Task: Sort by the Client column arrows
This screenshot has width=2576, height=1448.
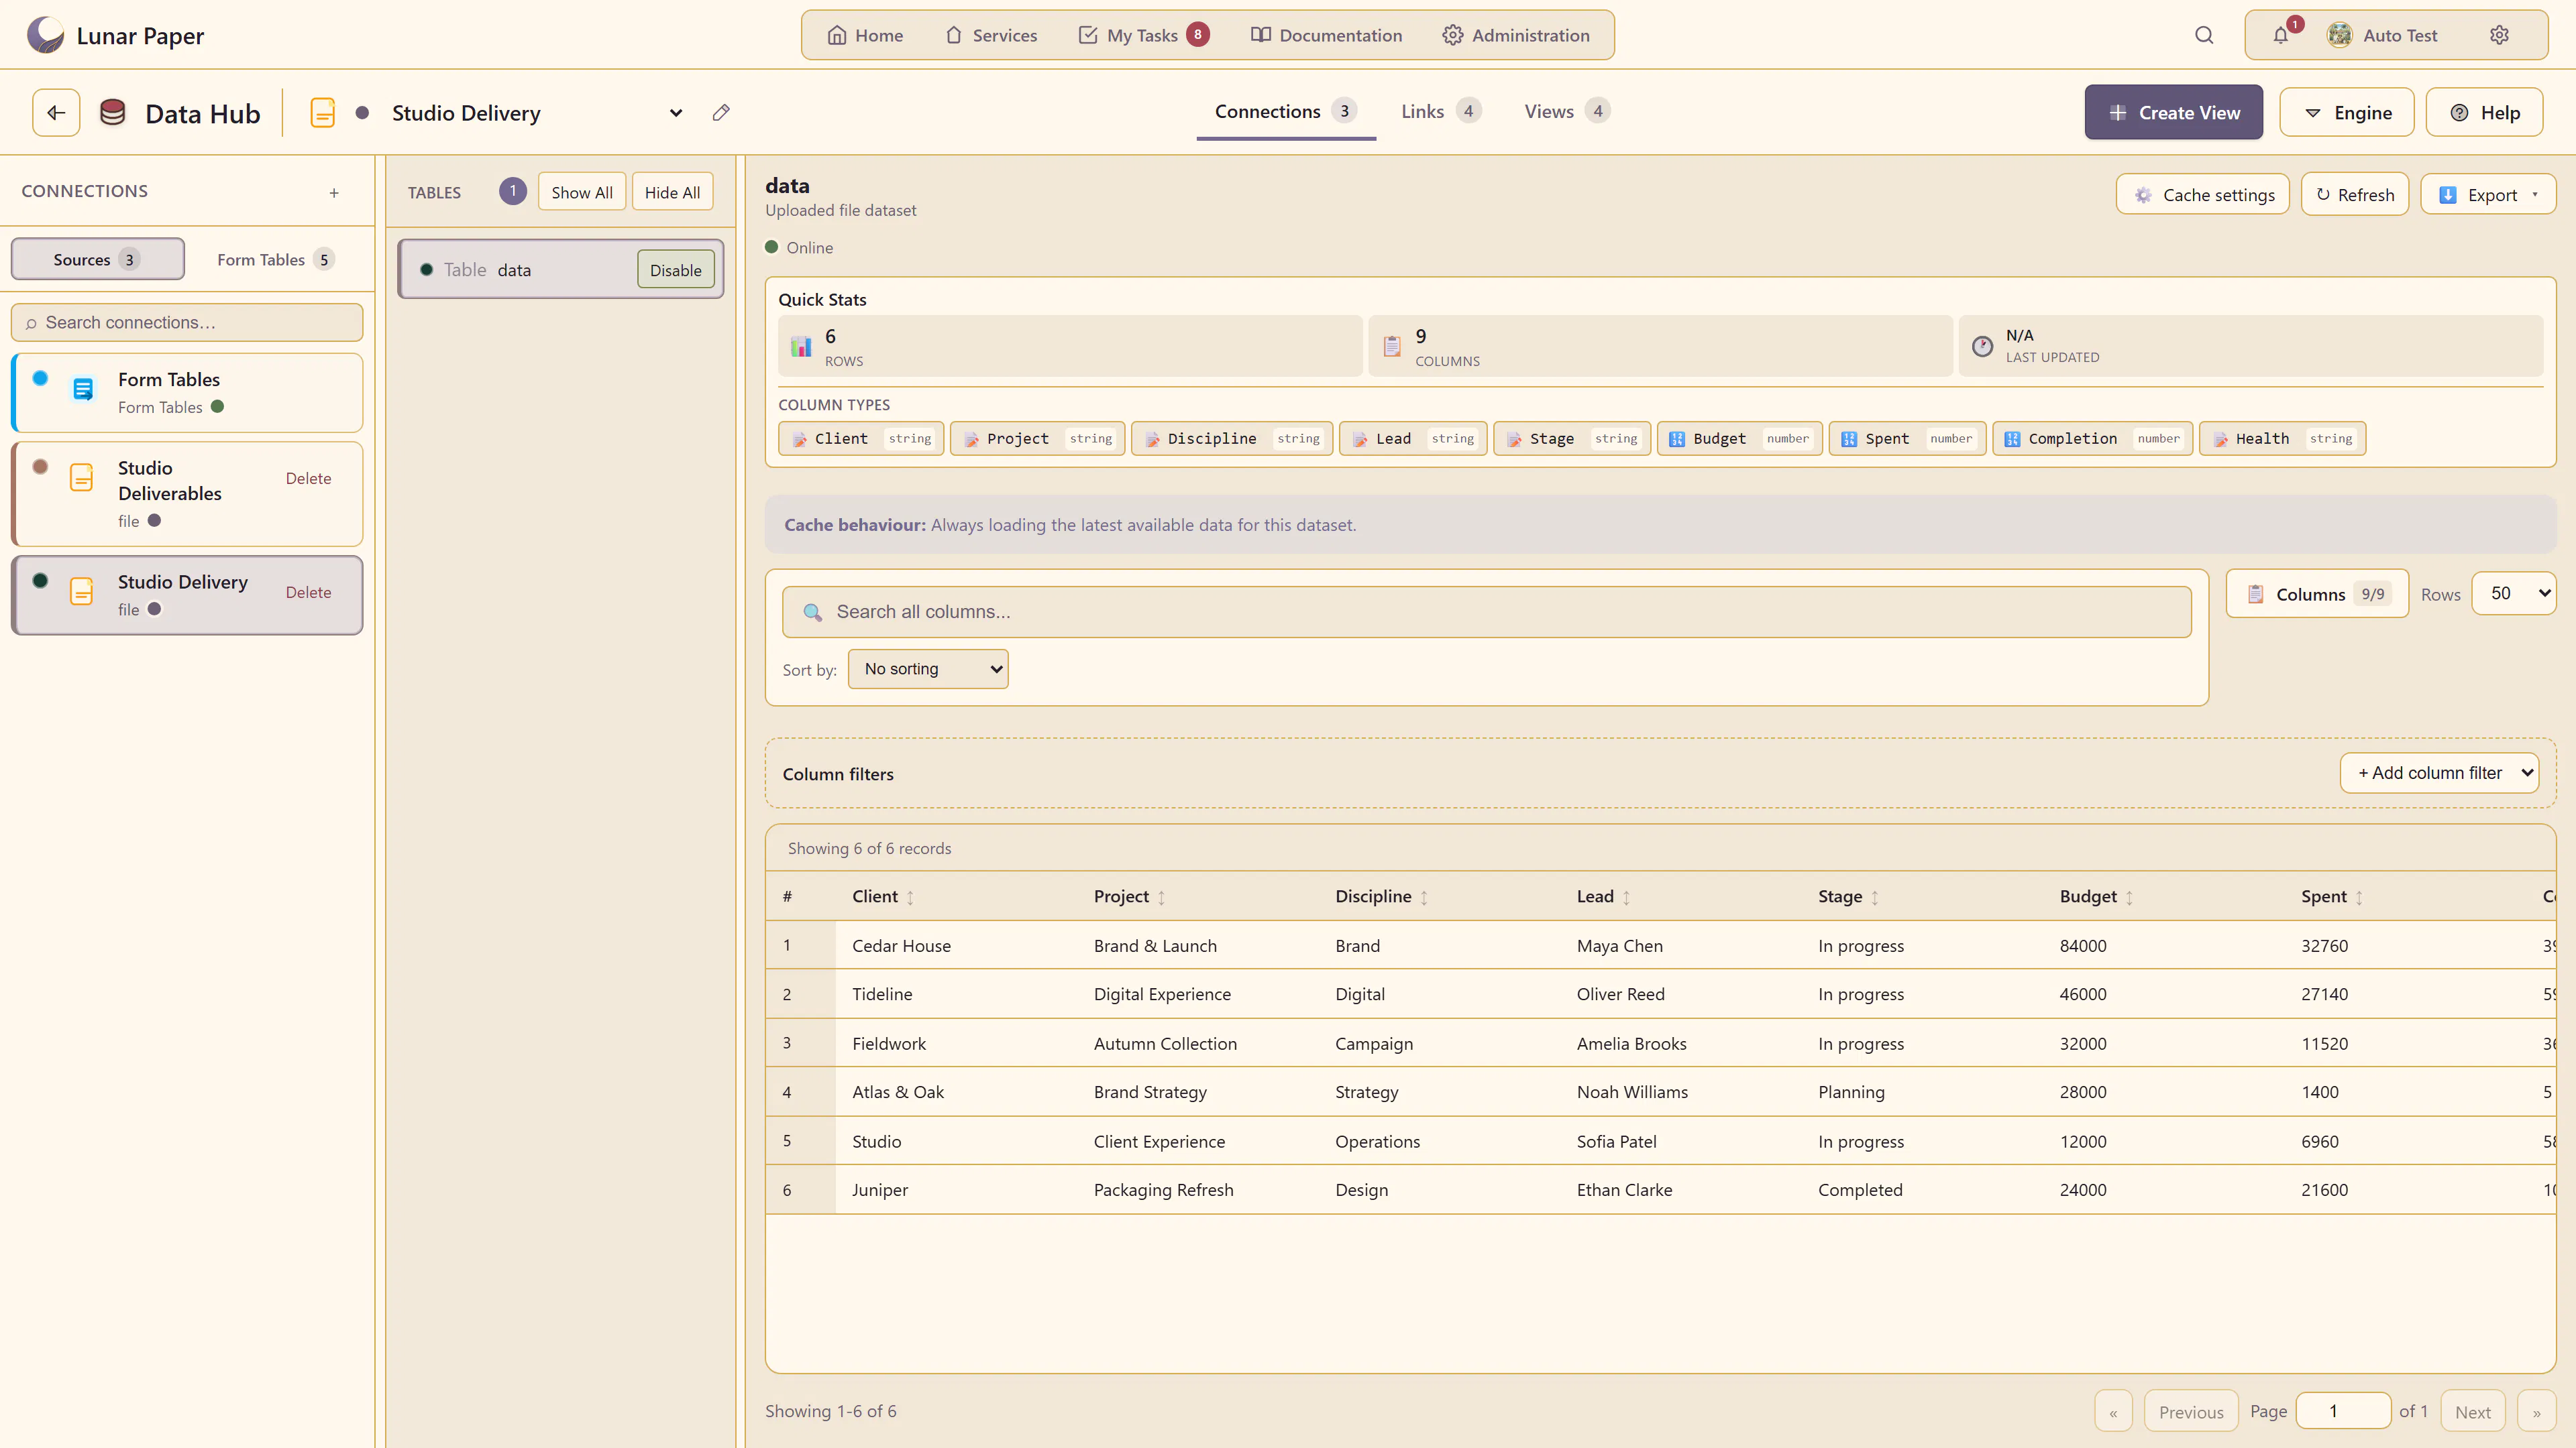Action: pyautogui.click(x=910, y=898)
